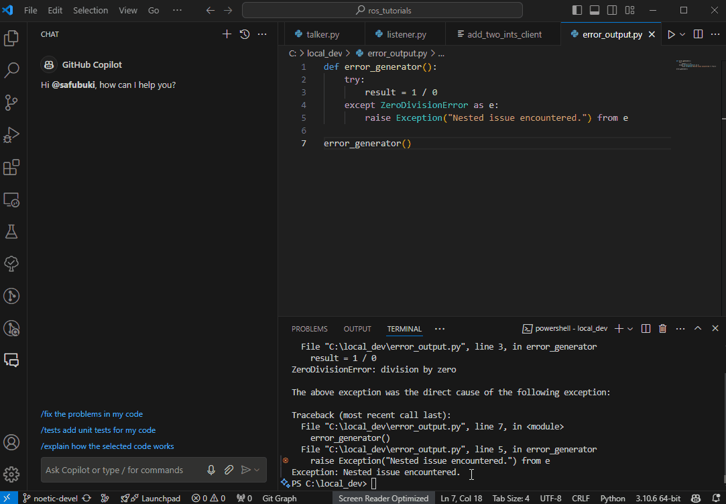
Task: Open the Manage gear icon
Action: tap(11, 474)
